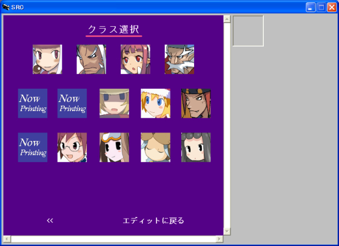Viewport: 339px width, 246px height.
Task: Click the vertical scrollbar down arrow
Action: pyautogui.click(x=227, y=231)
